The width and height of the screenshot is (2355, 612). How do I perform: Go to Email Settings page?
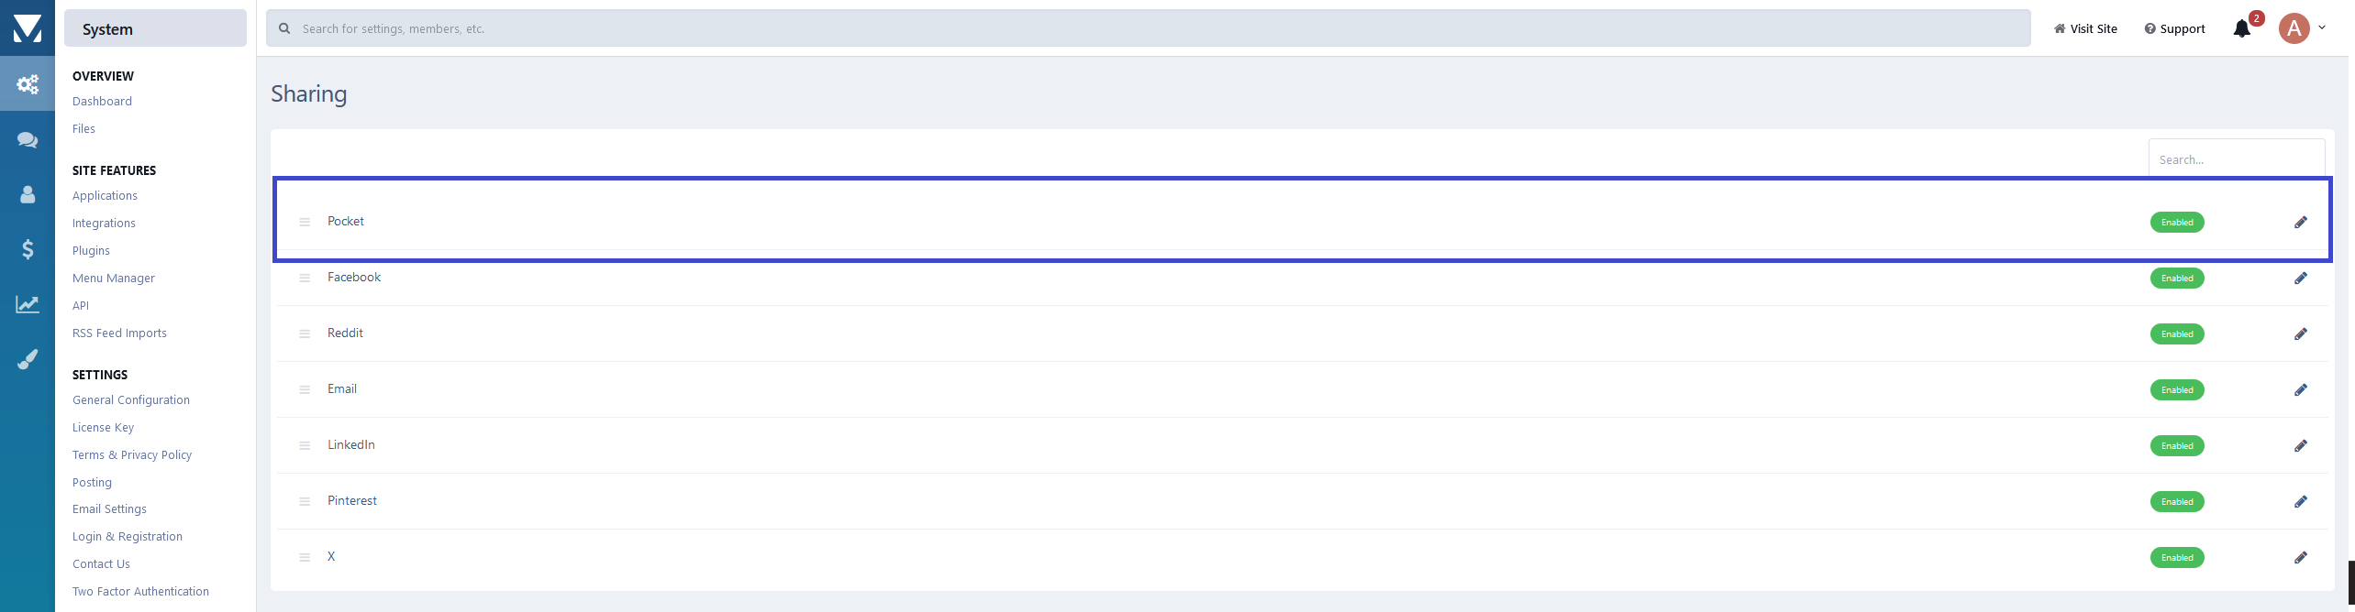[x=109, y=509]
